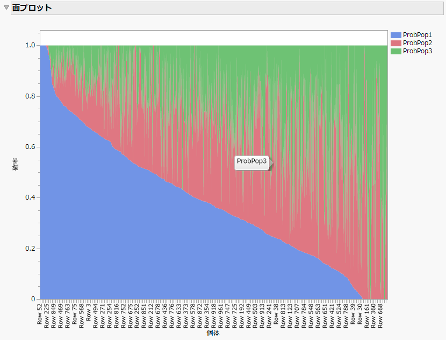The height and width of the screenshot is (340, 446).
Task: Click the Row 38 x-axis label
Action: coord(276,314)
